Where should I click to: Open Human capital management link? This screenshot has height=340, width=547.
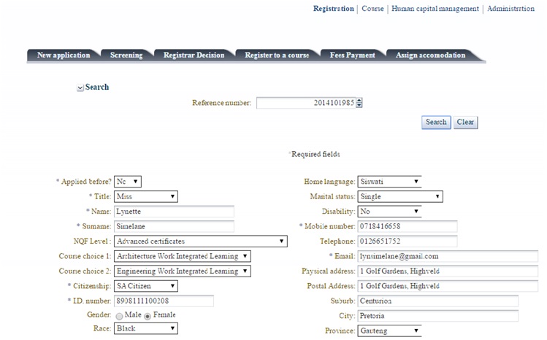click(435, 9)
